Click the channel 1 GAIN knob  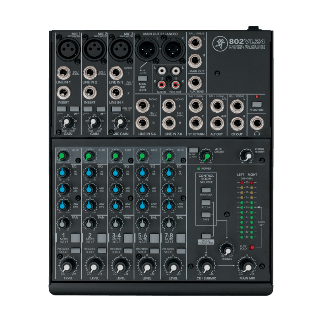(x=67, y=122)
